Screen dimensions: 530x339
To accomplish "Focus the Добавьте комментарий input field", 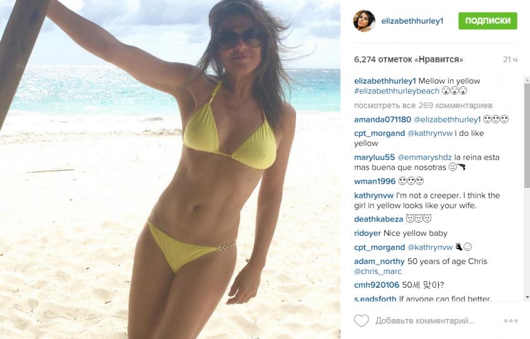I will coord(425,320).
